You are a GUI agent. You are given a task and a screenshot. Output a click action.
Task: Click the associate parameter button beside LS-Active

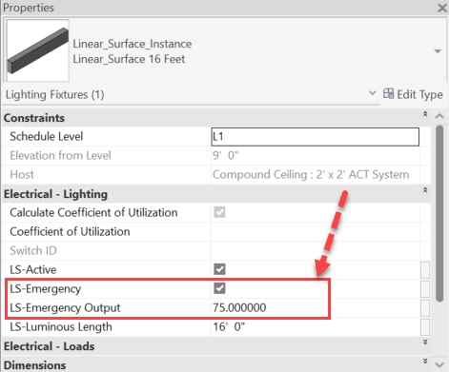pos(425,269)
